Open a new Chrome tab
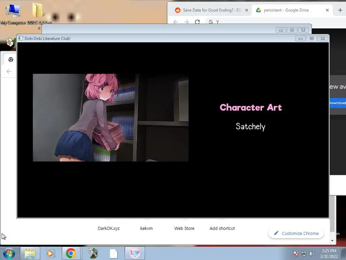This screenshot has width=346, height=260. point(340,10)
